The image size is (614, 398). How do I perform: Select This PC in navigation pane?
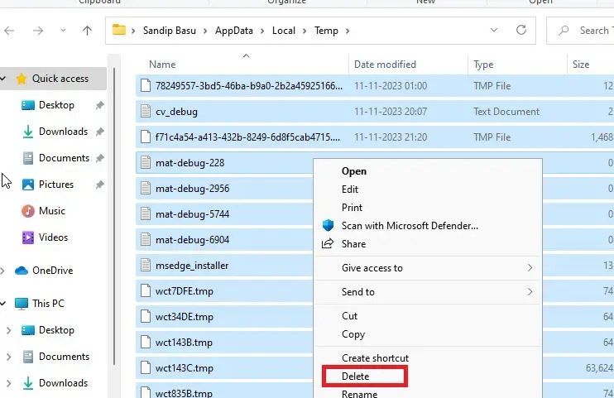pos(48,304)
